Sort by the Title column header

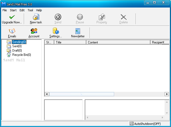[x=70, y=42]
